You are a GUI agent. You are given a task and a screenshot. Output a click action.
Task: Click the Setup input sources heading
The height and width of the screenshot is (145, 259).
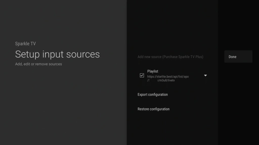click(x=57, y=54)
